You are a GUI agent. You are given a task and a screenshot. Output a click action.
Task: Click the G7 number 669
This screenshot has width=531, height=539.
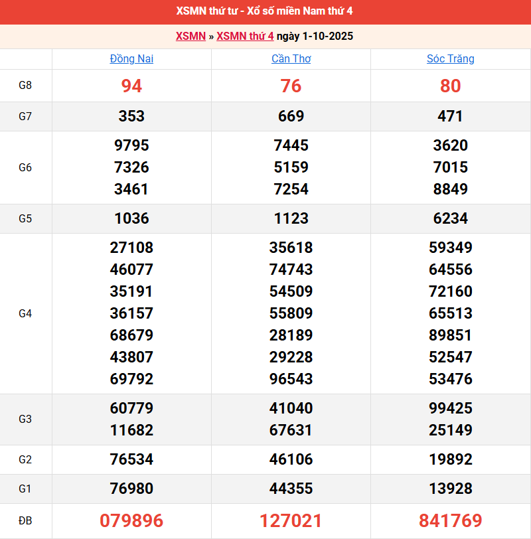(291, 116)
